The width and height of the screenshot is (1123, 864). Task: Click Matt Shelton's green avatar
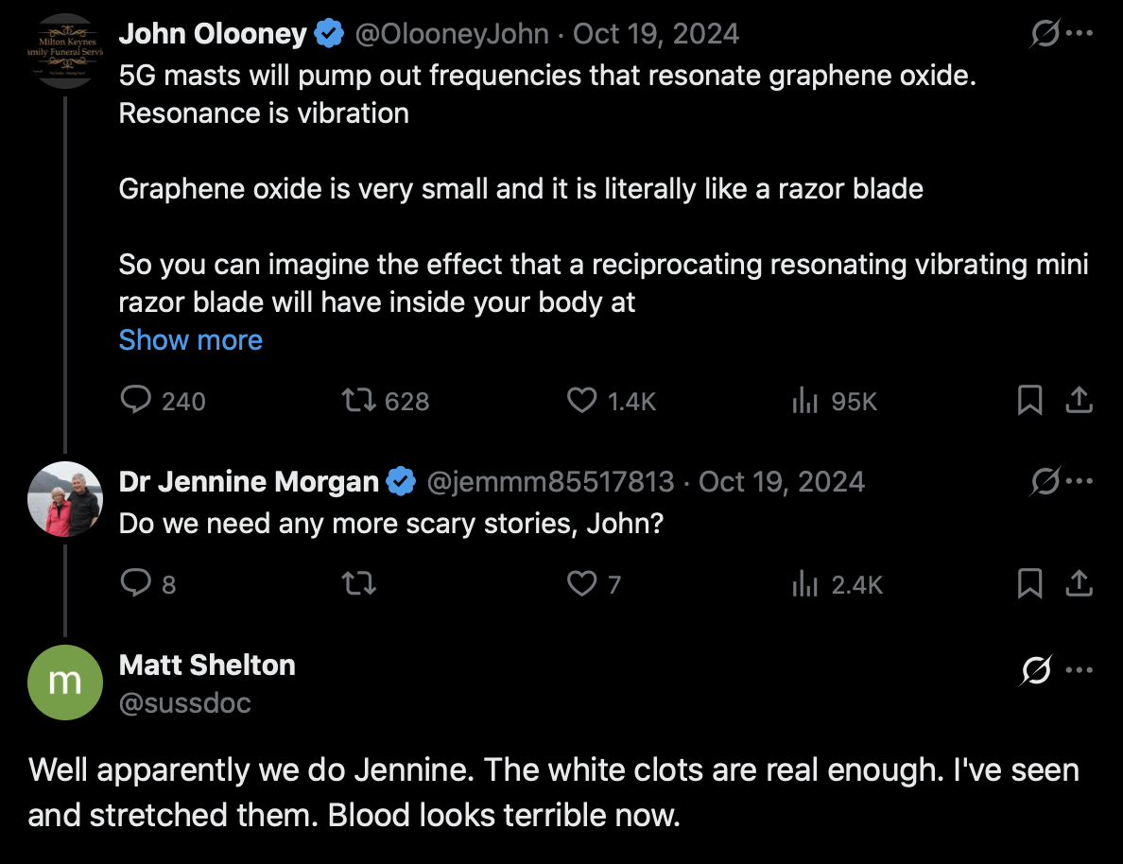point(65,682)
